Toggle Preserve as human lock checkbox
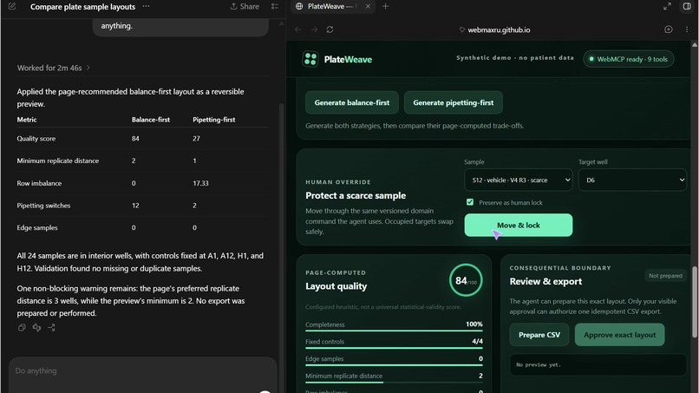 pyautogui.click(x=470, y=202)
